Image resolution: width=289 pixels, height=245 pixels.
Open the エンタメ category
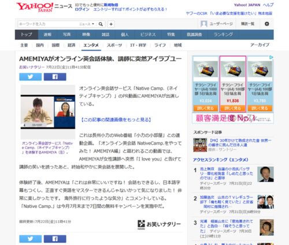pyautogui.click(x=91, y=45)
